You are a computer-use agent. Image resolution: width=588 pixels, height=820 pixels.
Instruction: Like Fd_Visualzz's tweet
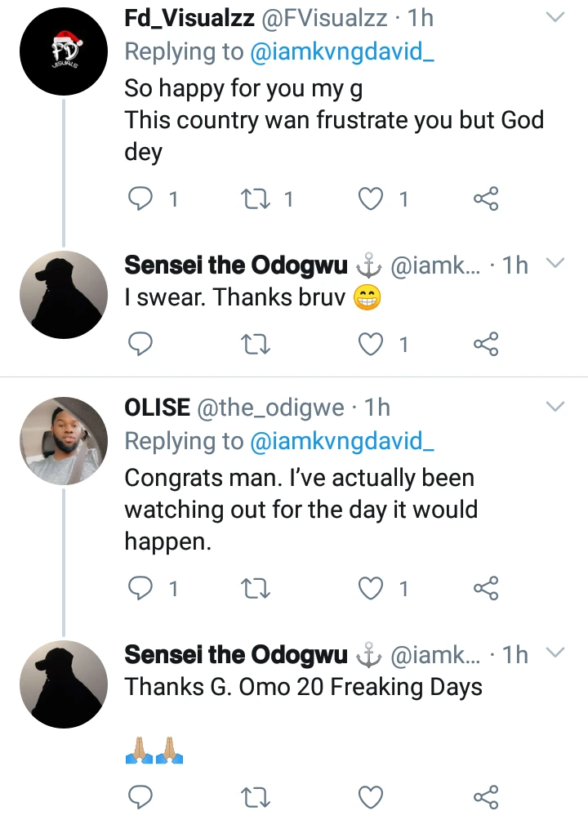pyautogui.click(x=371, y=198)
